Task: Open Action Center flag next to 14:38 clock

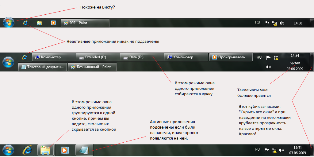Action: click(267, 23)
